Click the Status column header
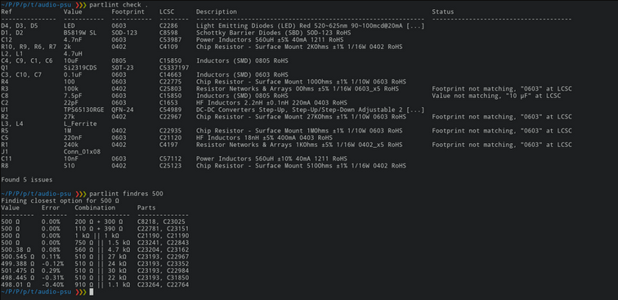The width and height of the screenshot is (618, 300). [x=442, y=11]
